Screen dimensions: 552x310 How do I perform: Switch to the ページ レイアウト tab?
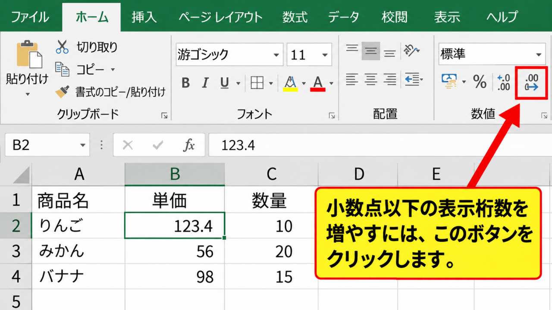(x=220, y=17)
